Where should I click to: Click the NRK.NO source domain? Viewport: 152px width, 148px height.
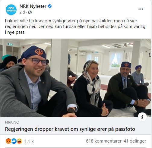[12, 122]
